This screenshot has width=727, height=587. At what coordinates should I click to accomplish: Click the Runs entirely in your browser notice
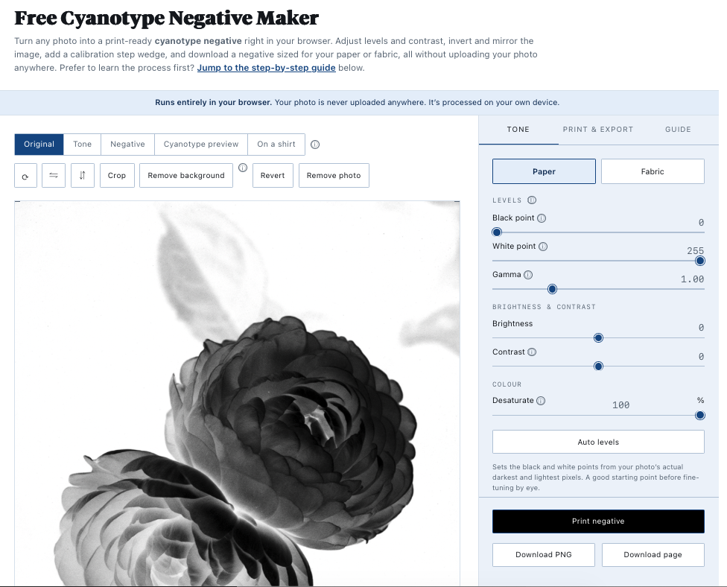357,103
